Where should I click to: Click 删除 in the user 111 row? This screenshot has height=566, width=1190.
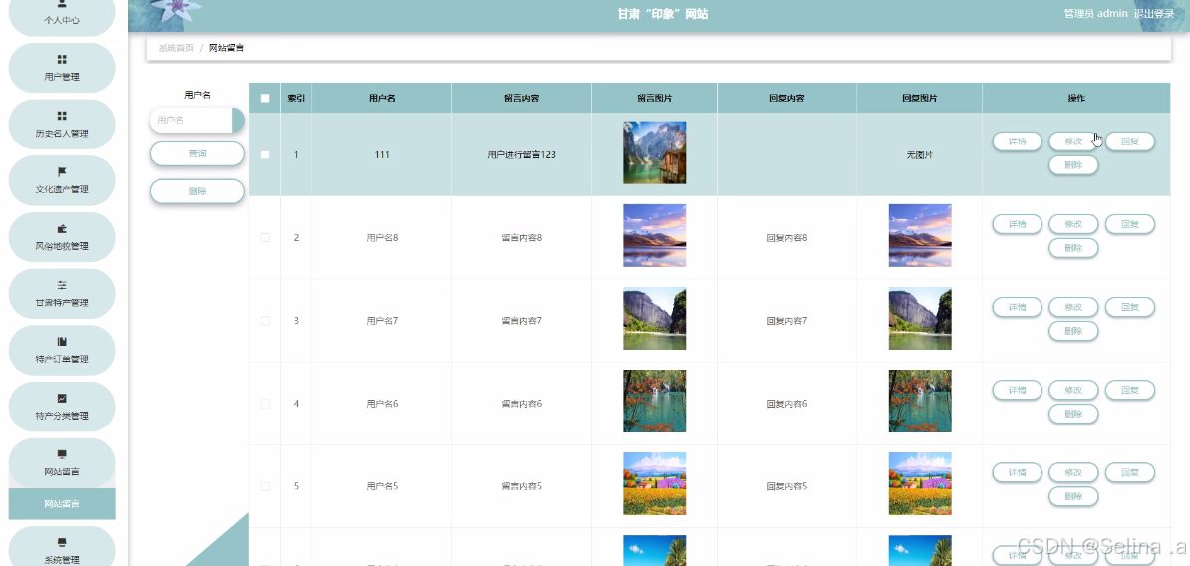pos(1073,164)
